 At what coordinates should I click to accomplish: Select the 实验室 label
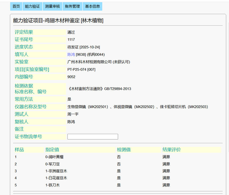tap(22, 62)
